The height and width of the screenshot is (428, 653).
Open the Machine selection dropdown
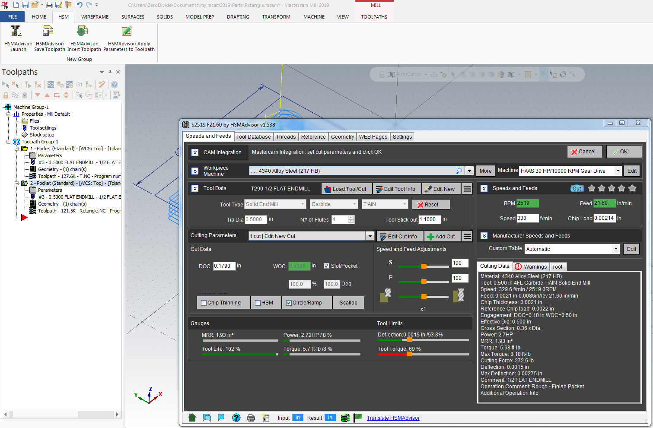pos(618,171)
